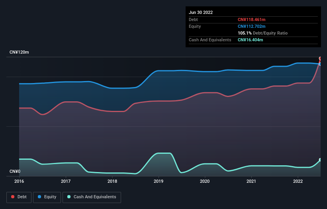Click the 2019 x-axis label
327x209 pixels.
pyautogui.click(x=159, y=181)
